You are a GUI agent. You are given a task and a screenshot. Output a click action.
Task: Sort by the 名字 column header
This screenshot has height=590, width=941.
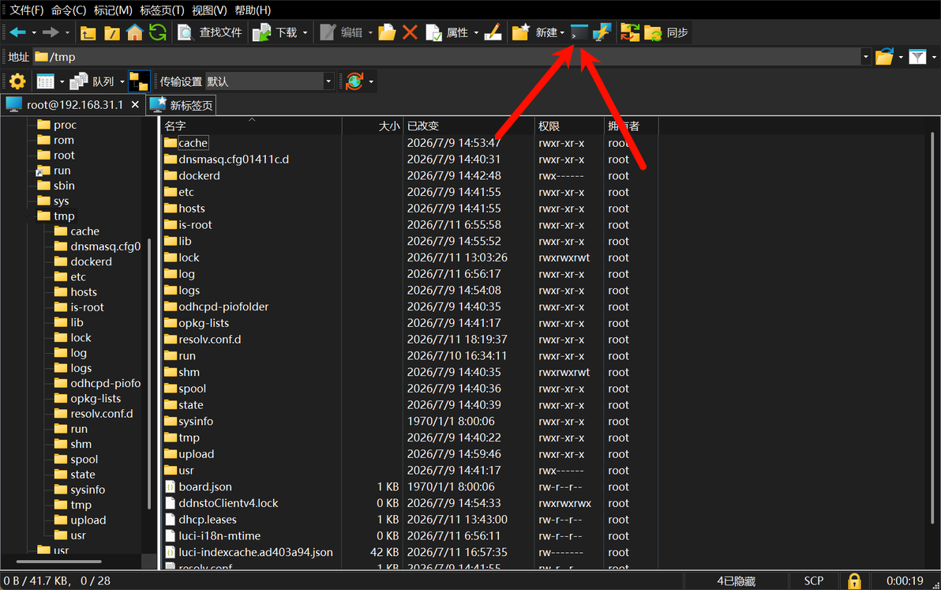coord(252,126)
